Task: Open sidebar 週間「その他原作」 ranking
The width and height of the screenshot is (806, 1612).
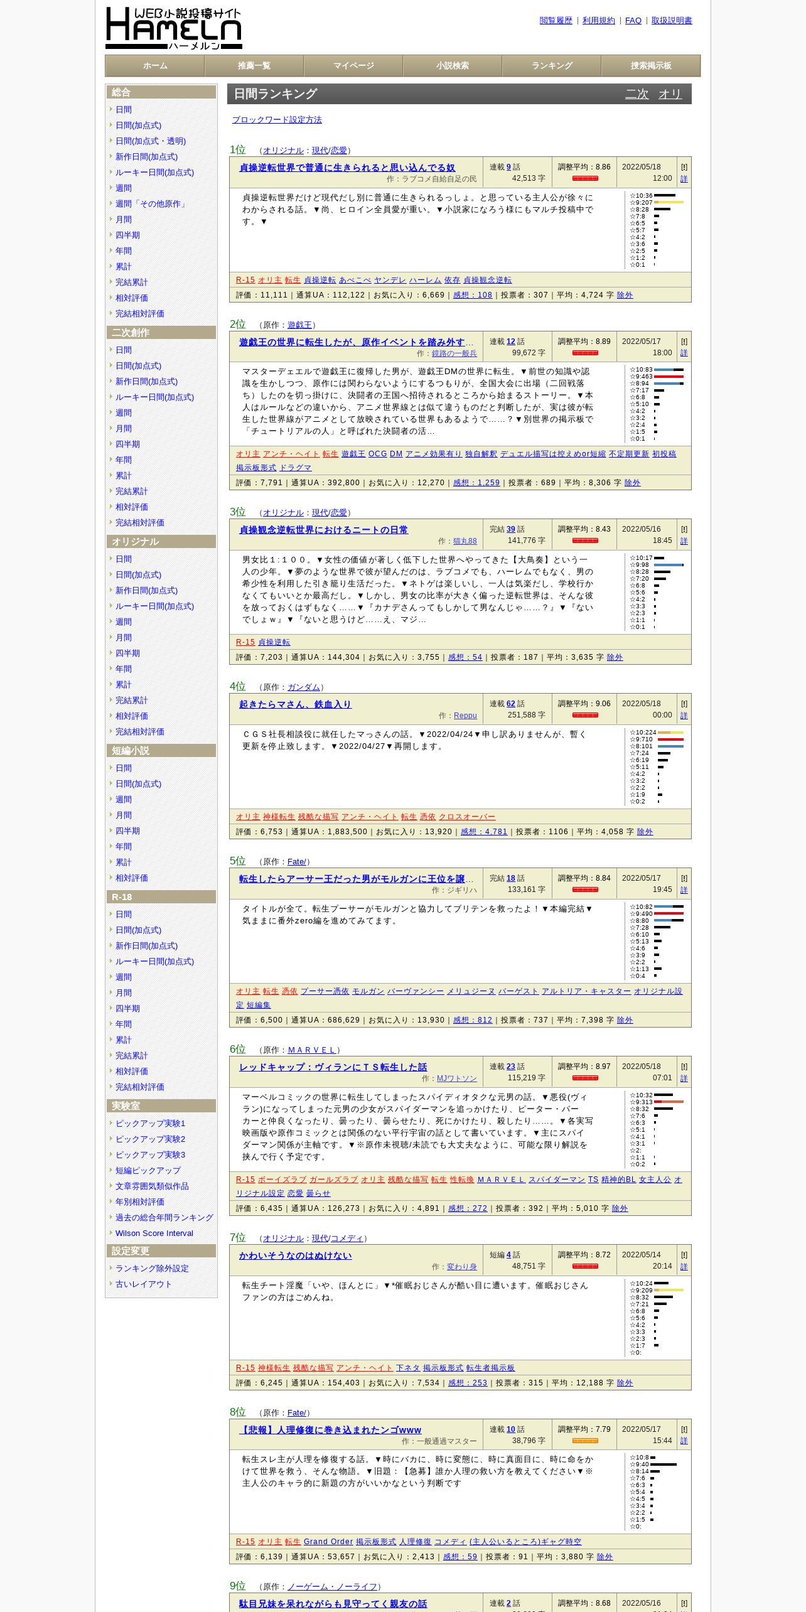Action: (151, 204)
